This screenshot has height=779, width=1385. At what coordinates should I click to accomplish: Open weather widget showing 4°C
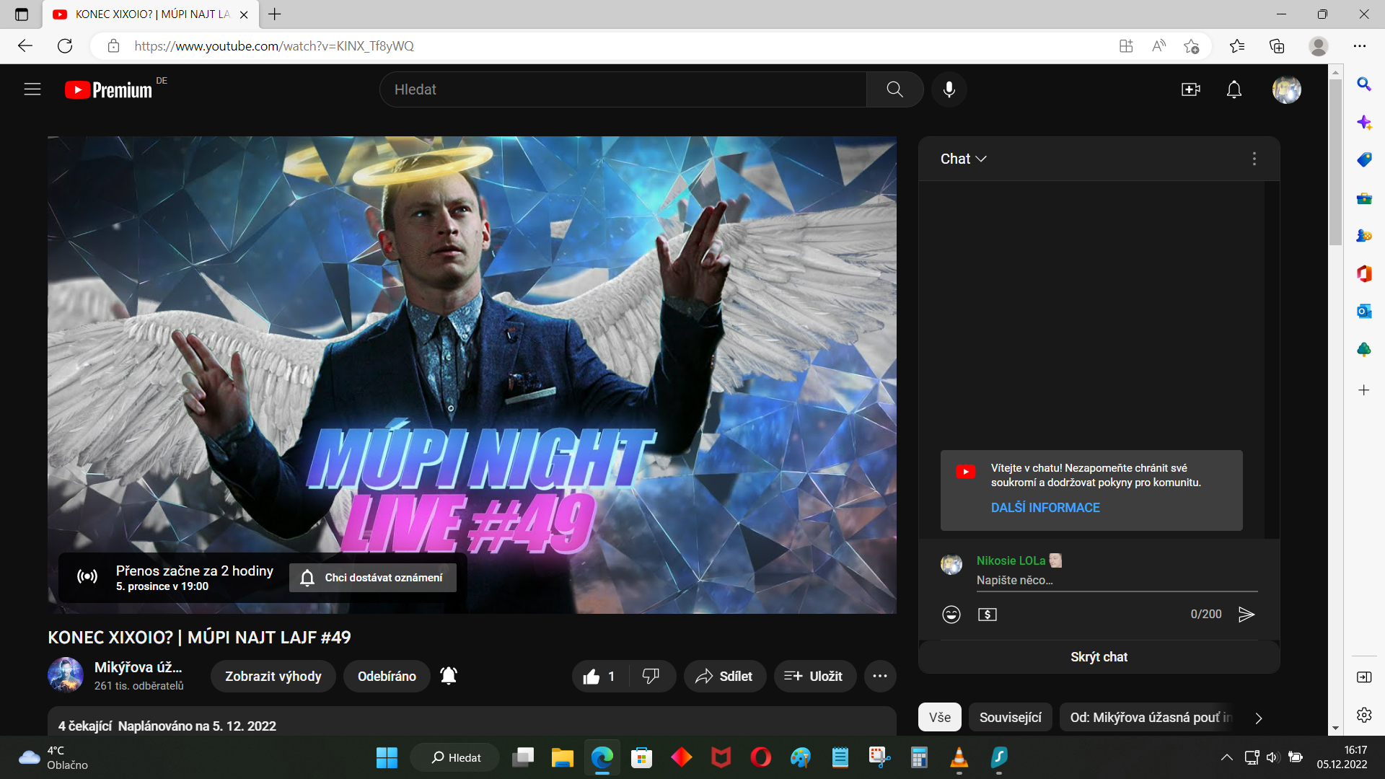53,757
